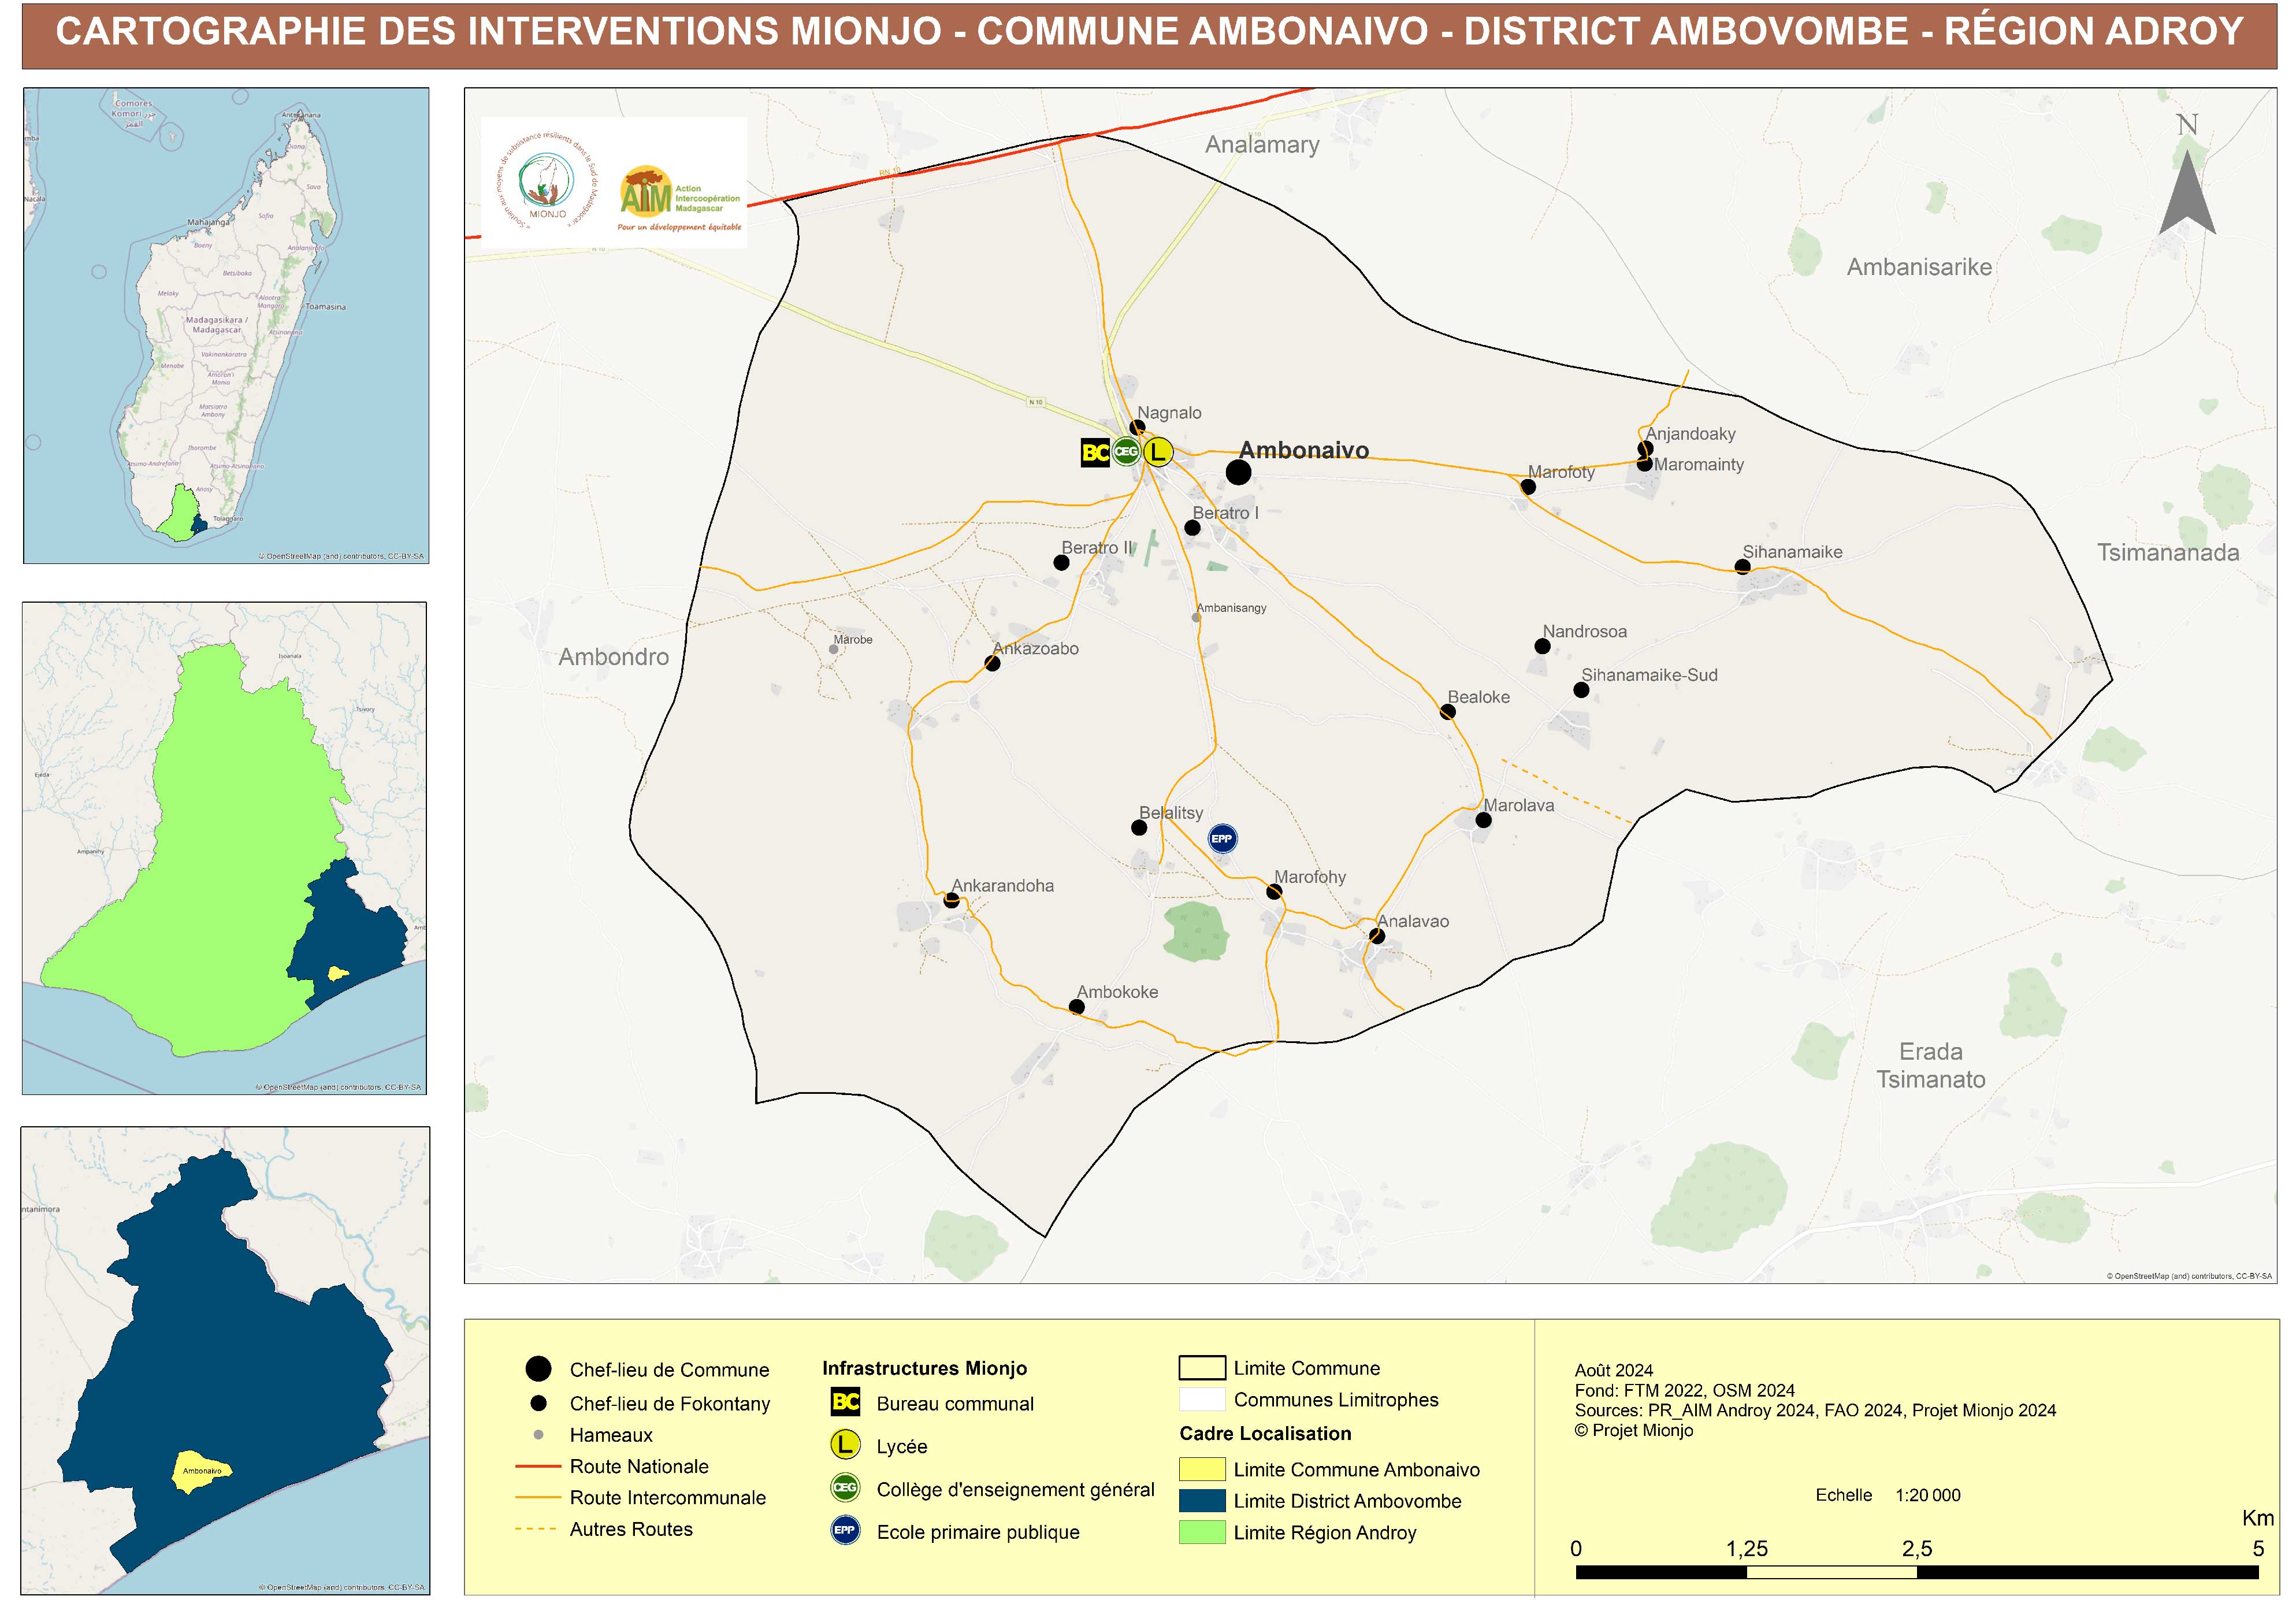The height and width of the screenshot is (1622, 2296).
Task: Click the Sihanamaike village point
Action: 1742,567
